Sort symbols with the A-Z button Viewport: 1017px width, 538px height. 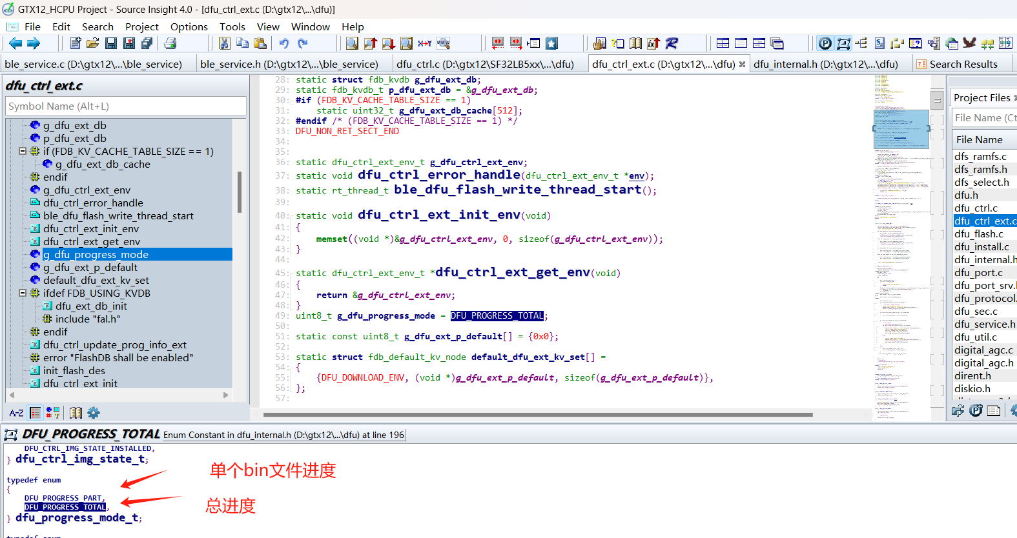17,413
